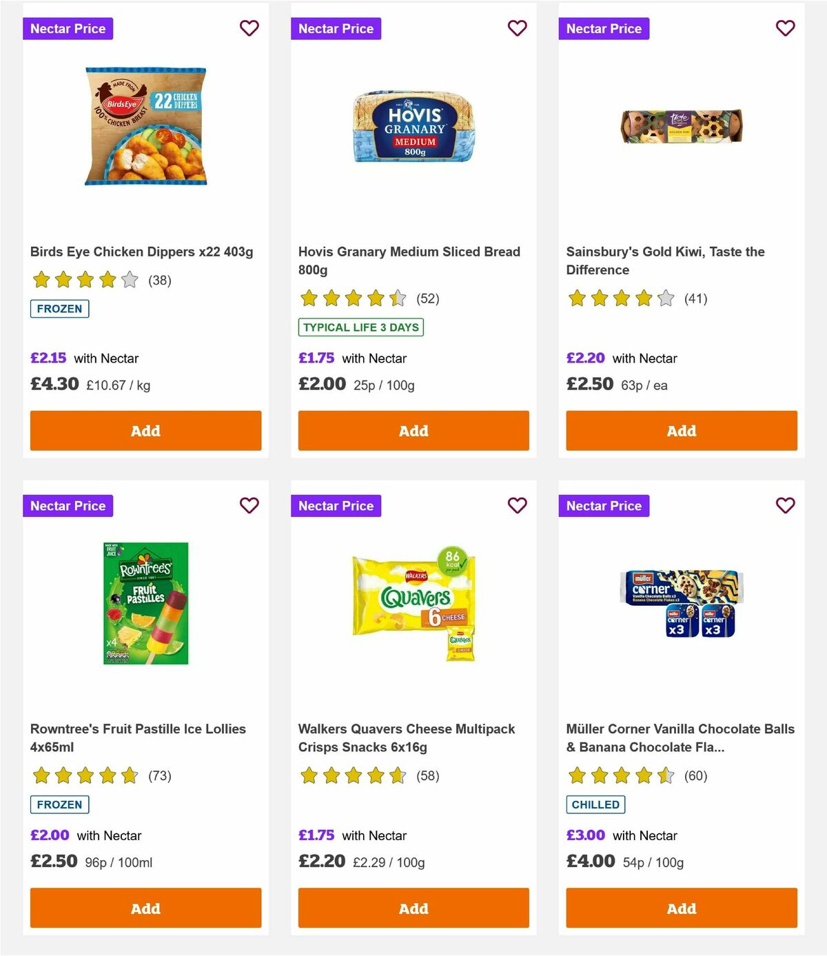
Task: Favourite the Birds Eye Chicken Dippers
Action: tap(249, 28)
